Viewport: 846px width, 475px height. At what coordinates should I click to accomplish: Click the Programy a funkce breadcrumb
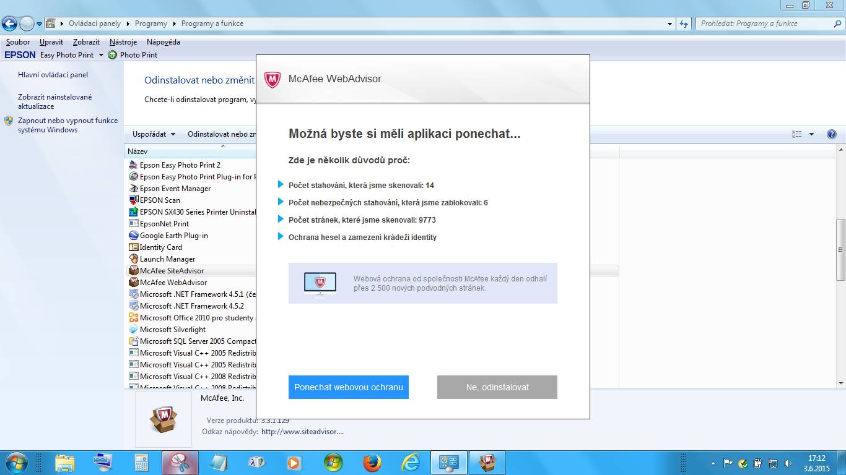click(212, 24)
